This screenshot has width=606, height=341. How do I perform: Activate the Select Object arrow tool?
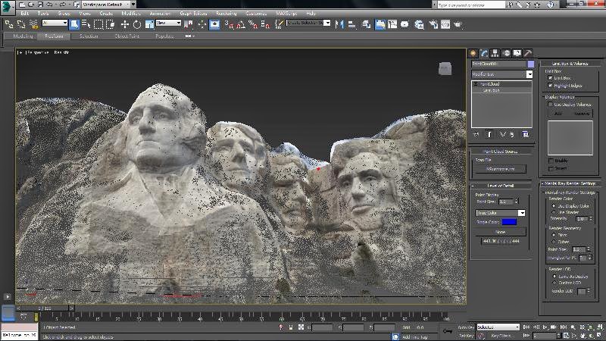click(73, 24)
